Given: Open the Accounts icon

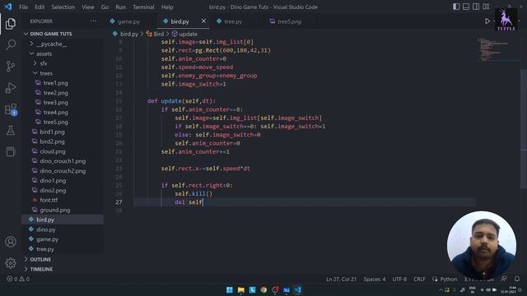Looking at the screenshot, I should click(x=11, y=242).
